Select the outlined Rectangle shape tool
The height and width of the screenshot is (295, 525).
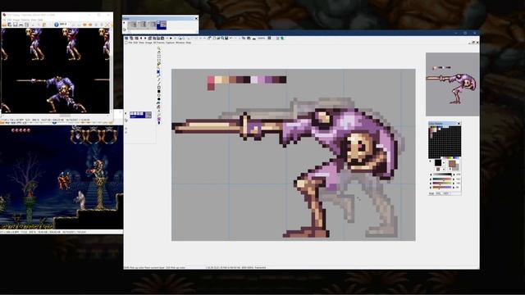158,88
